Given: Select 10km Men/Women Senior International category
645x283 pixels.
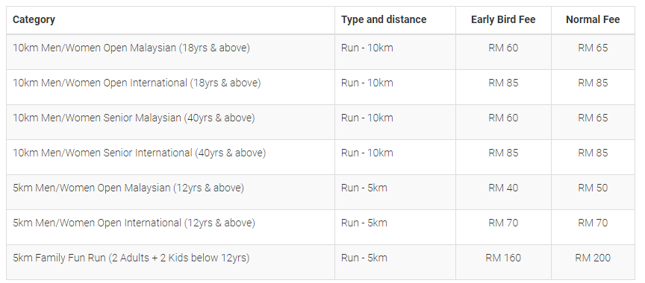Looking at the screenshot, I should [139, 153].
